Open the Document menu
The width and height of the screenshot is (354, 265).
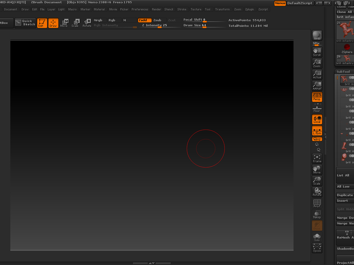click(x=11, y=9)
